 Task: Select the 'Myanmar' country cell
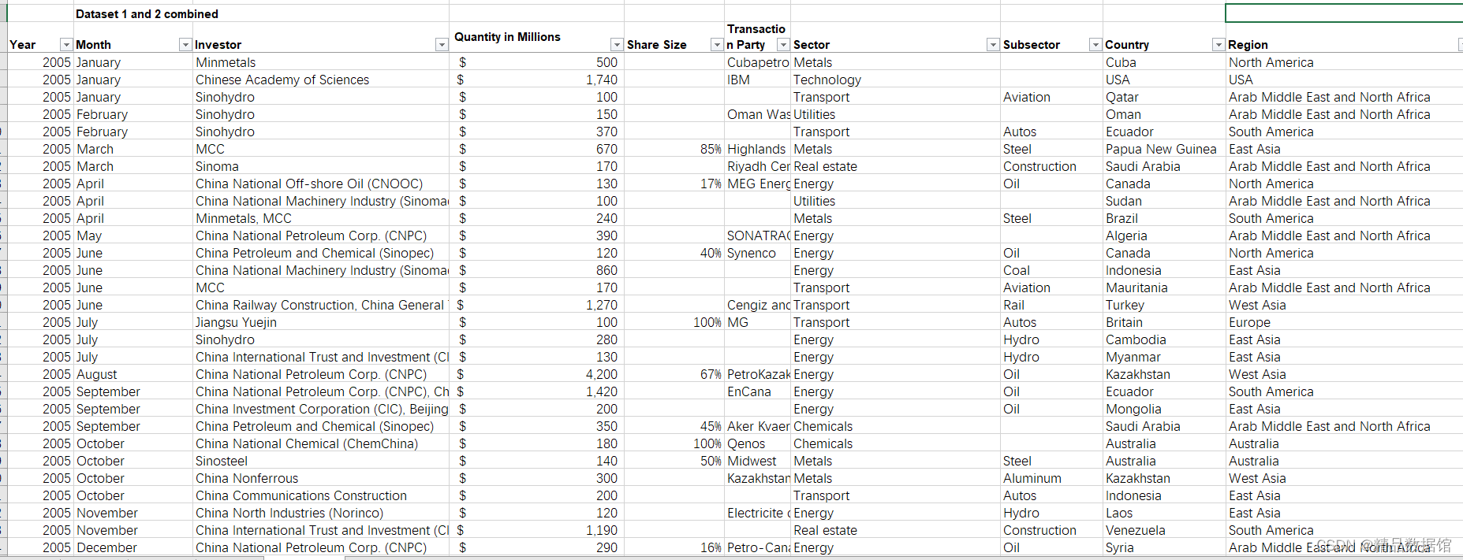click(x=1164, y=357)
